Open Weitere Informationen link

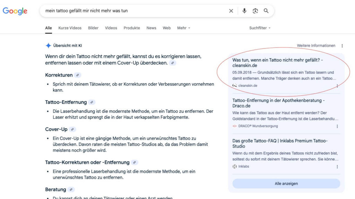[x=316, y=46]
